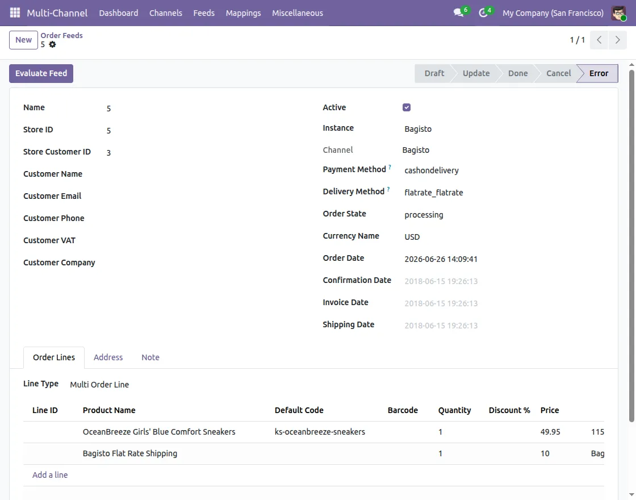The width and height of the screenshot is (636, 500).
Task: Edit Currency Name field USD
Action: 504,236
